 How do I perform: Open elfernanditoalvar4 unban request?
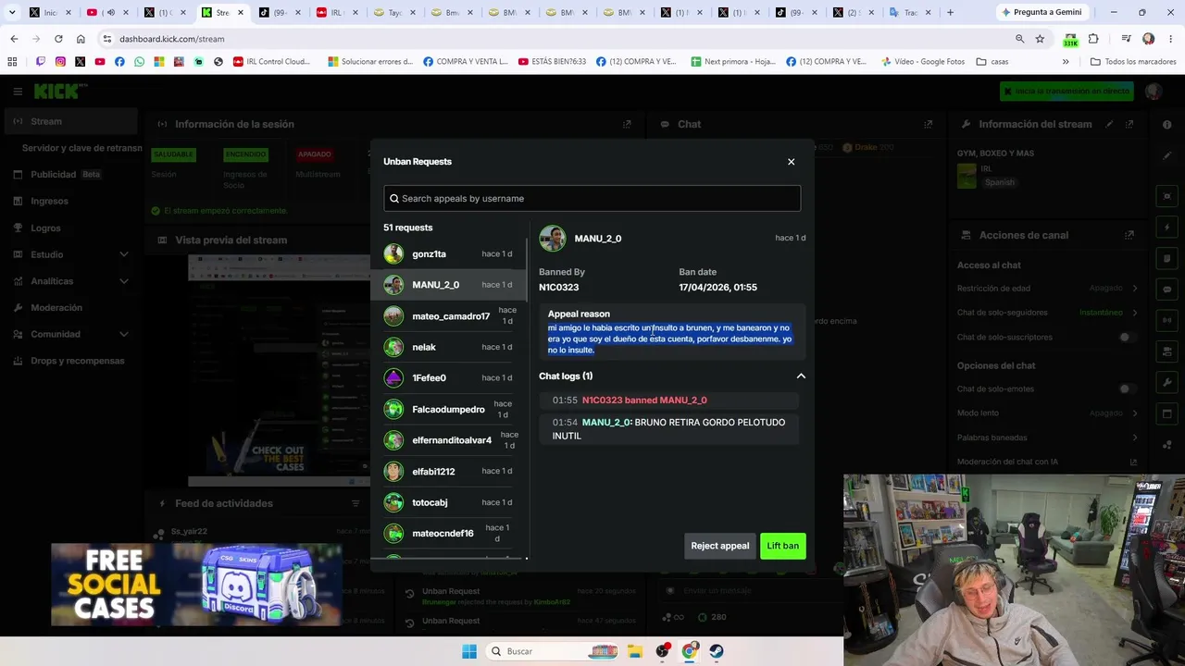(449, 440)
